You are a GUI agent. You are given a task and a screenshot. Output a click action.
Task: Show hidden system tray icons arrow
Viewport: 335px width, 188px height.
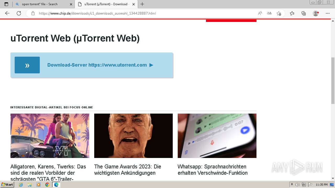pyautogui.click(x=292, y=185)
